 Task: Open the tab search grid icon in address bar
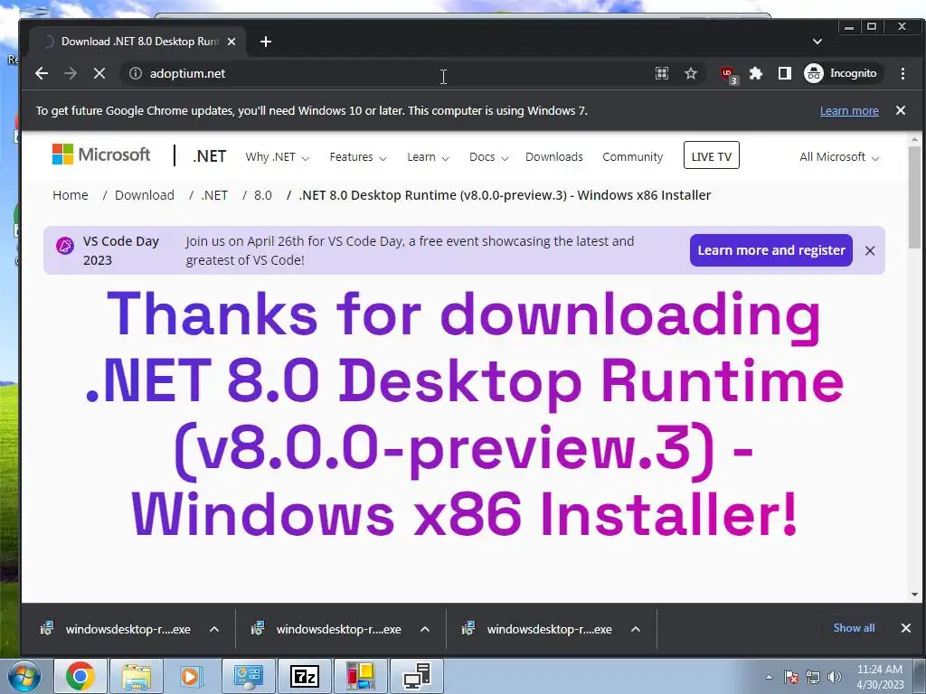coord(661,73)
